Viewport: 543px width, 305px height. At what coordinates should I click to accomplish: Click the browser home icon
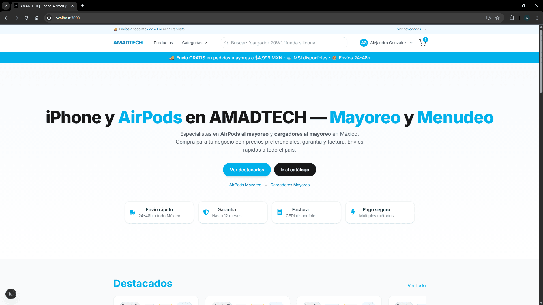[37, 18]
